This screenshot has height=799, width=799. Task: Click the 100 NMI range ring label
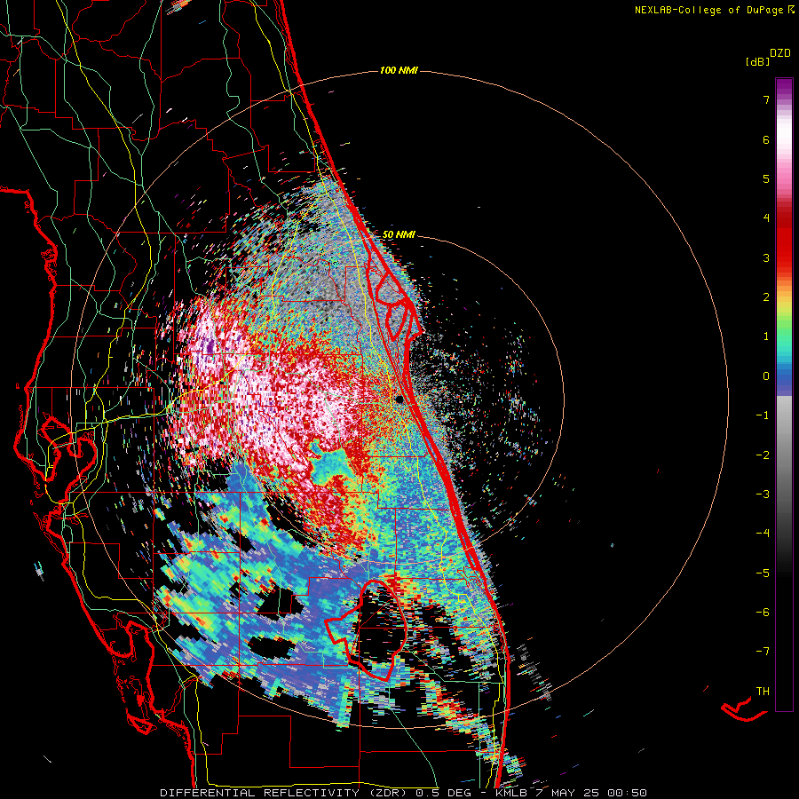(x=399, y=70)
